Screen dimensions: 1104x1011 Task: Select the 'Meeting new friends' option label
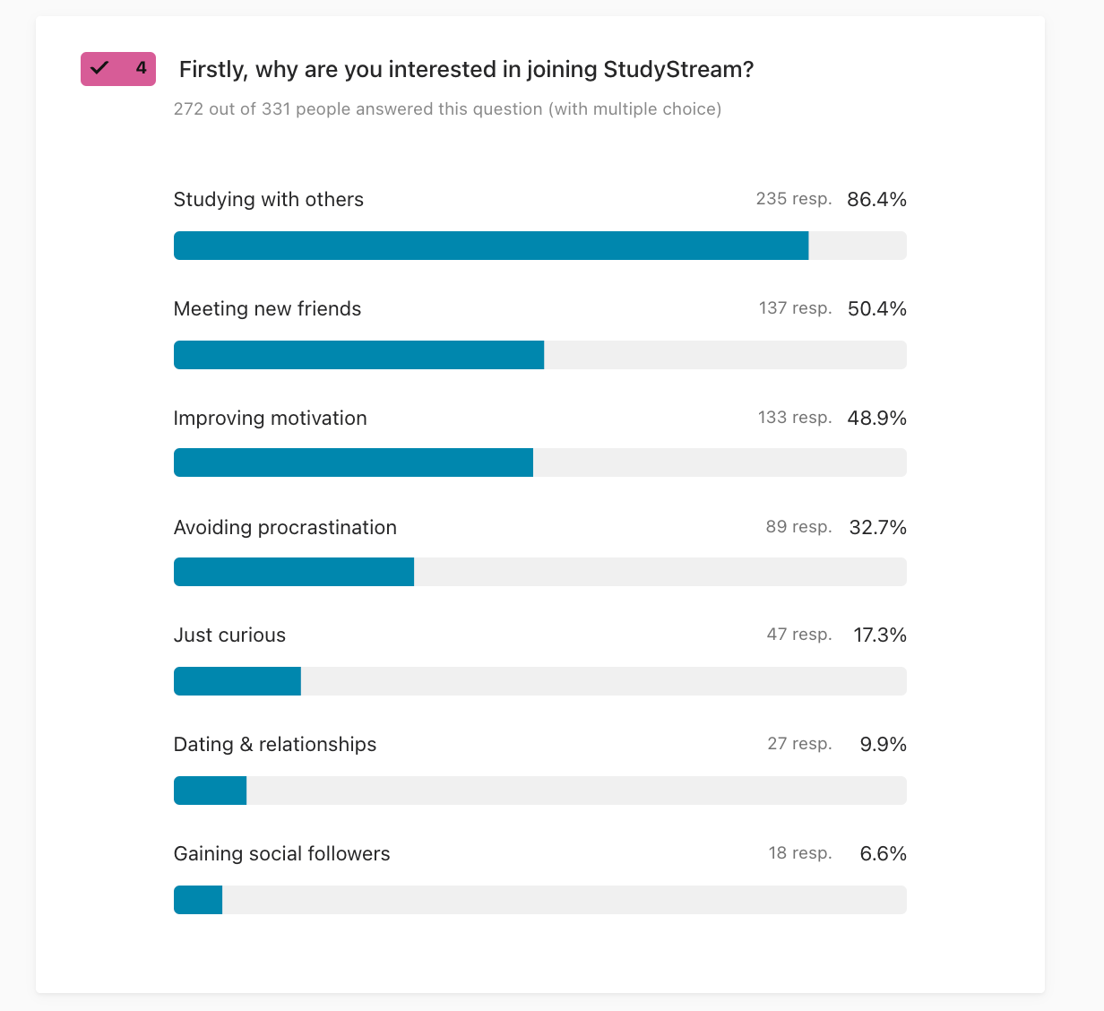[x=267, y=308]
